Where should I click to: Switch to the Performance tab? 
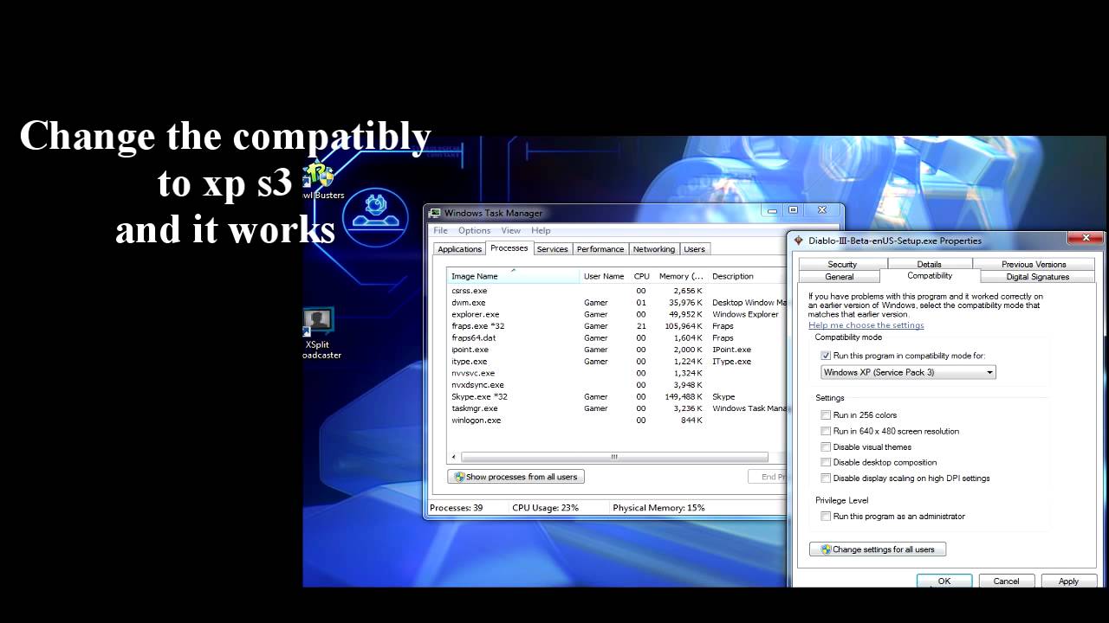pos(600,249)
